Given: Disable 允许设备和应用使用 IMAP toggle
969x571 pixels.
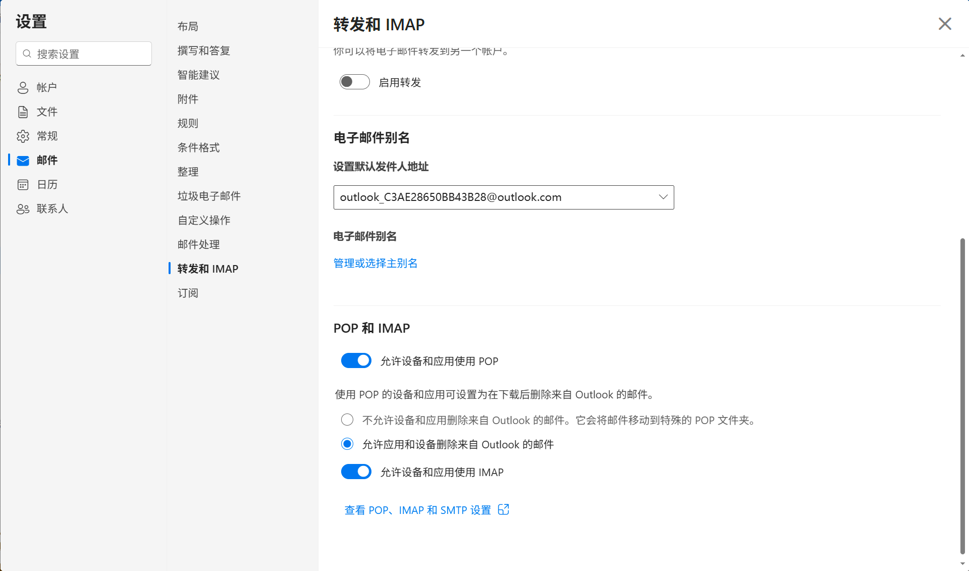Looking at the screenshot, I should (356, 472).
